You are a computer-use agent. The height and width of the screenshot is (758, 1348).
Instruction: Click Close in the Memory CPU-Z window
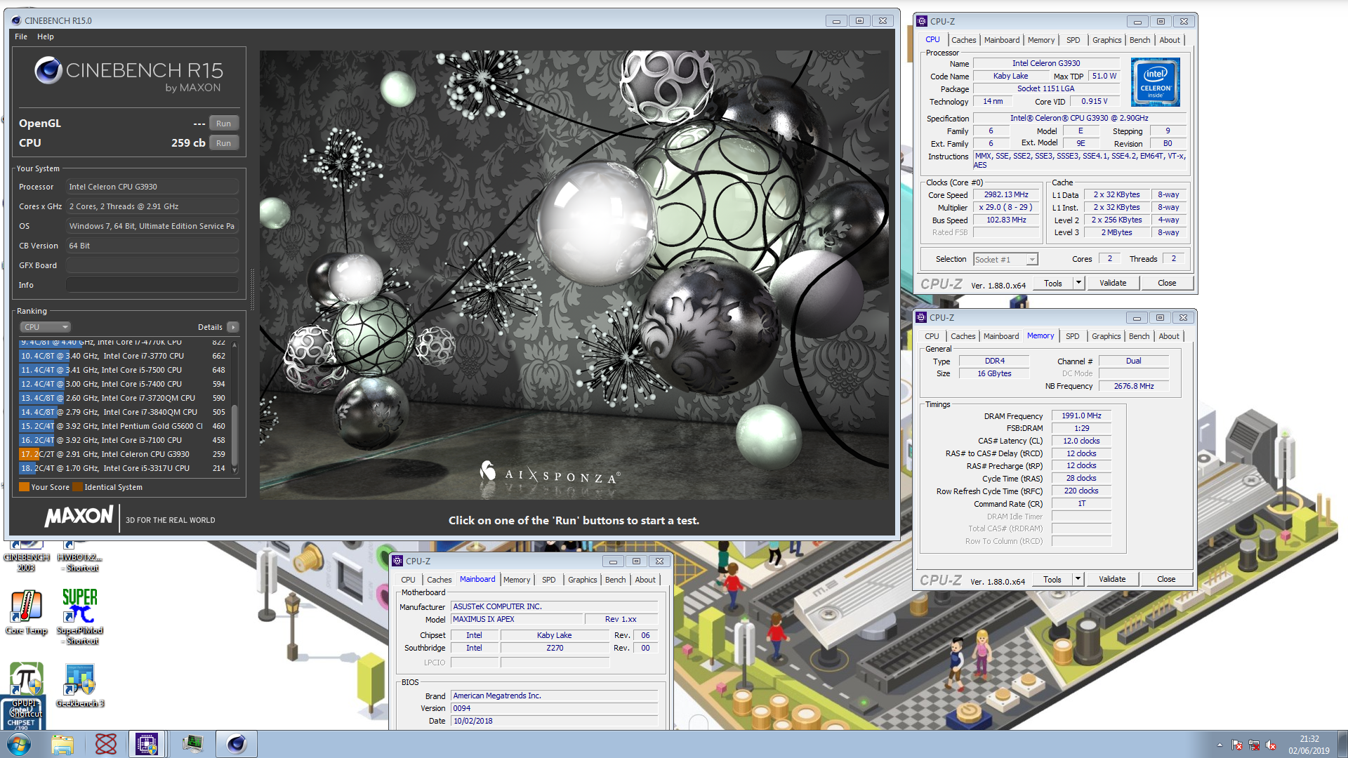1166,579
